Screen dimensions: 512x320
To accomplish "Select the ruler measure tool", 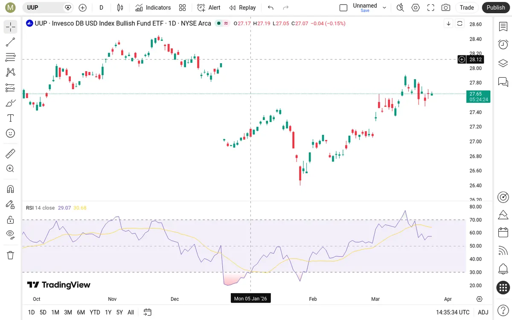I will click(x=11, y=153).
